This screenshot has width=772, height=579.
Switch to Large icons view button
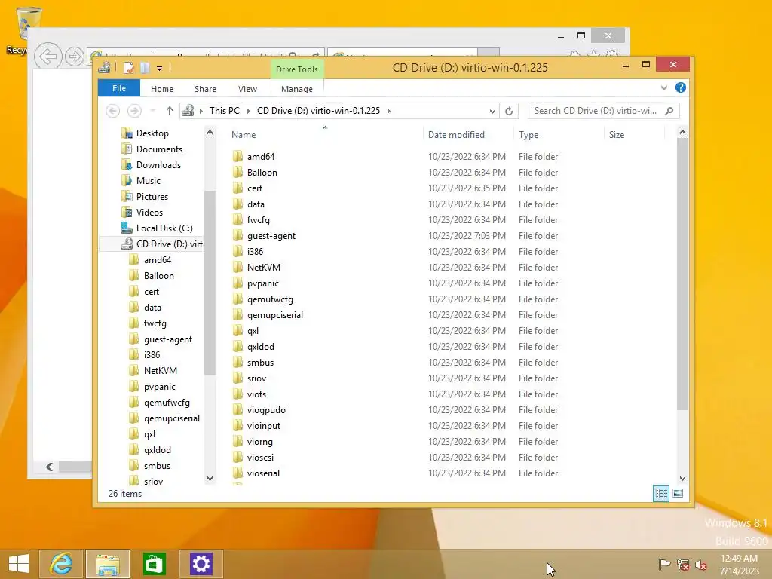click(x=678, y=493)
